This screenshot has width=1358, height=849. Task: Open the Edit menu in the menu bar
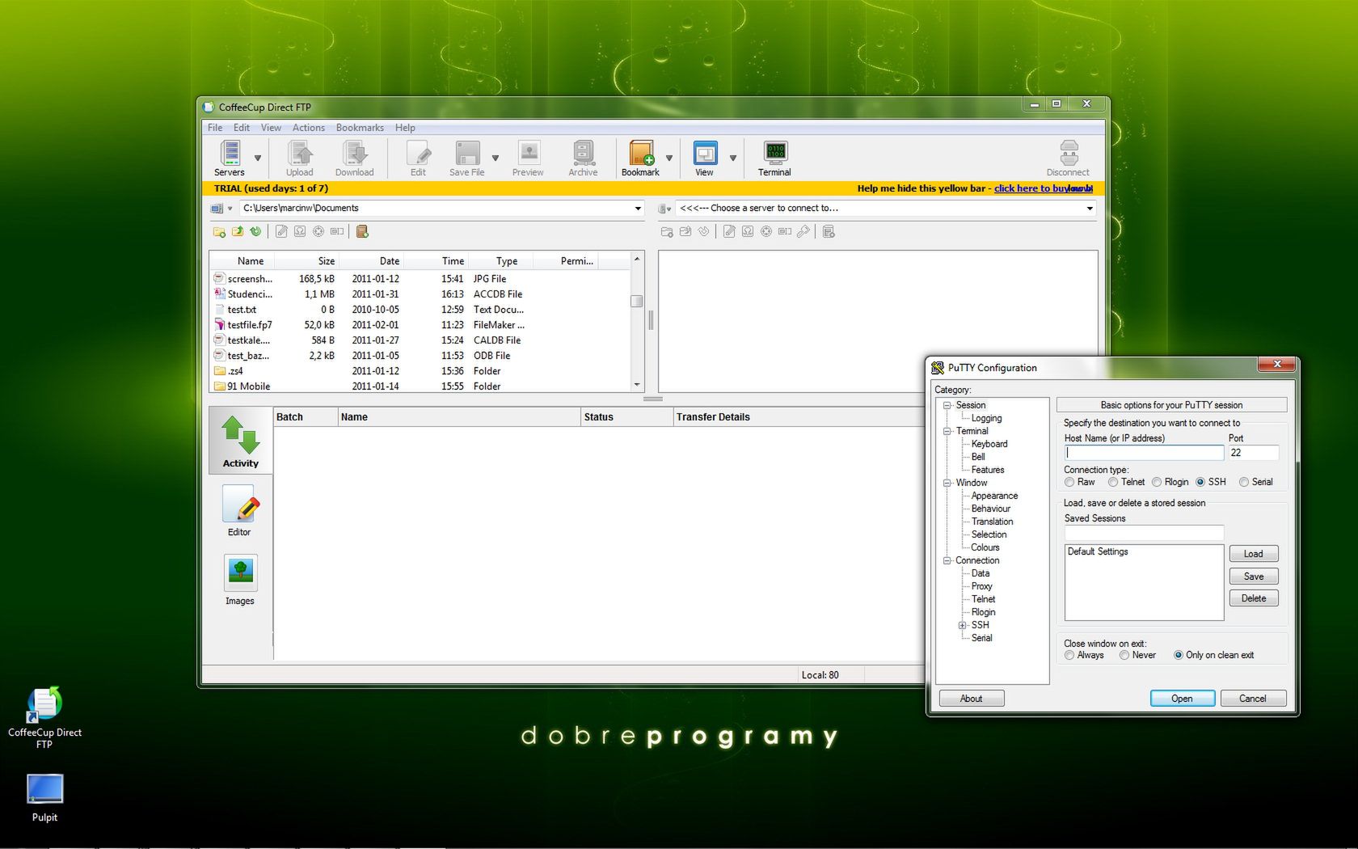pos(242,128)
